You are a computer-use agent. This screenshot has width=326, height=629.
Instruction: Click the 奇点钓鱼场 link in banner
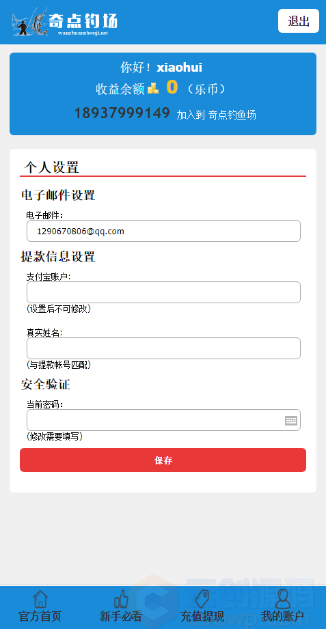[232, 115]
